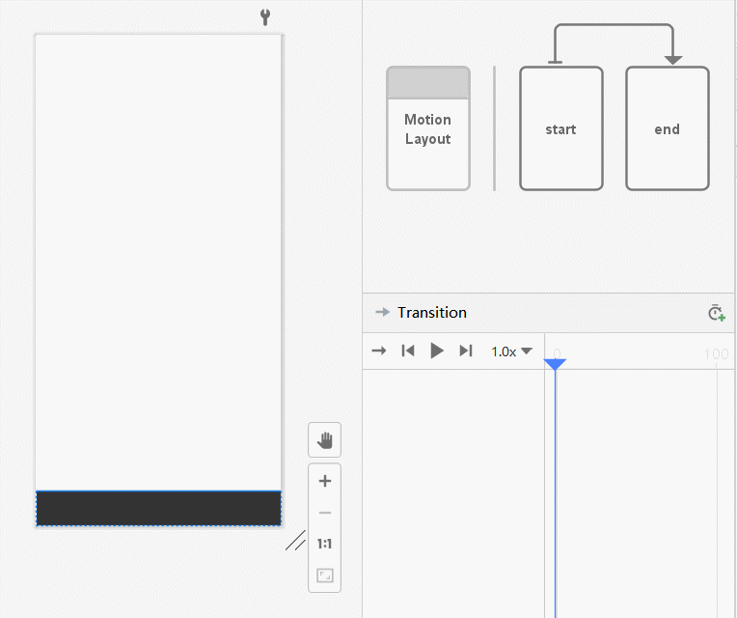
Task: Click the zoom to fit screen icon
Action: pos(325,576)
